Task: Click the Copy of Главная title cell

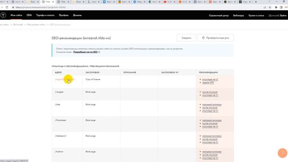Action: tap(93, 80)
